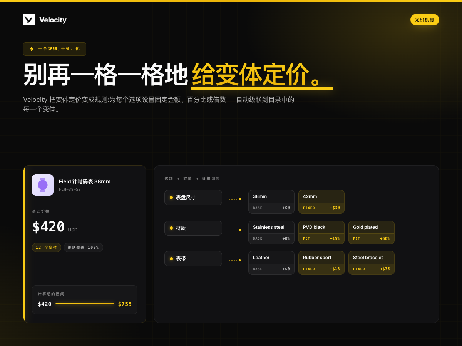Choose the Steel bracelet value card
This screenshot has height=346, width=462.
(372, 263)
